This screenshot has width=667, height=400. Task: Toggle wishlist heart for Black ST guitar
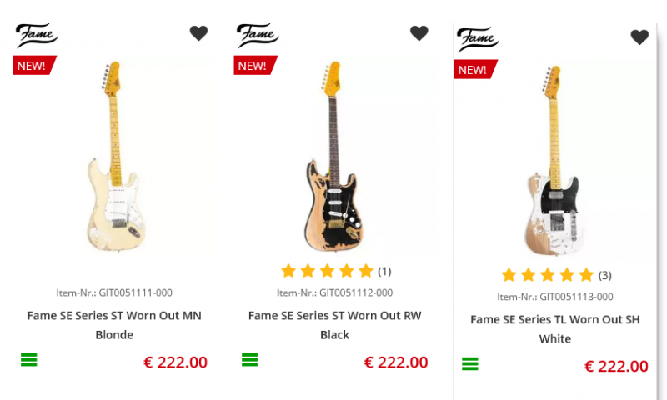pos(419,33)
